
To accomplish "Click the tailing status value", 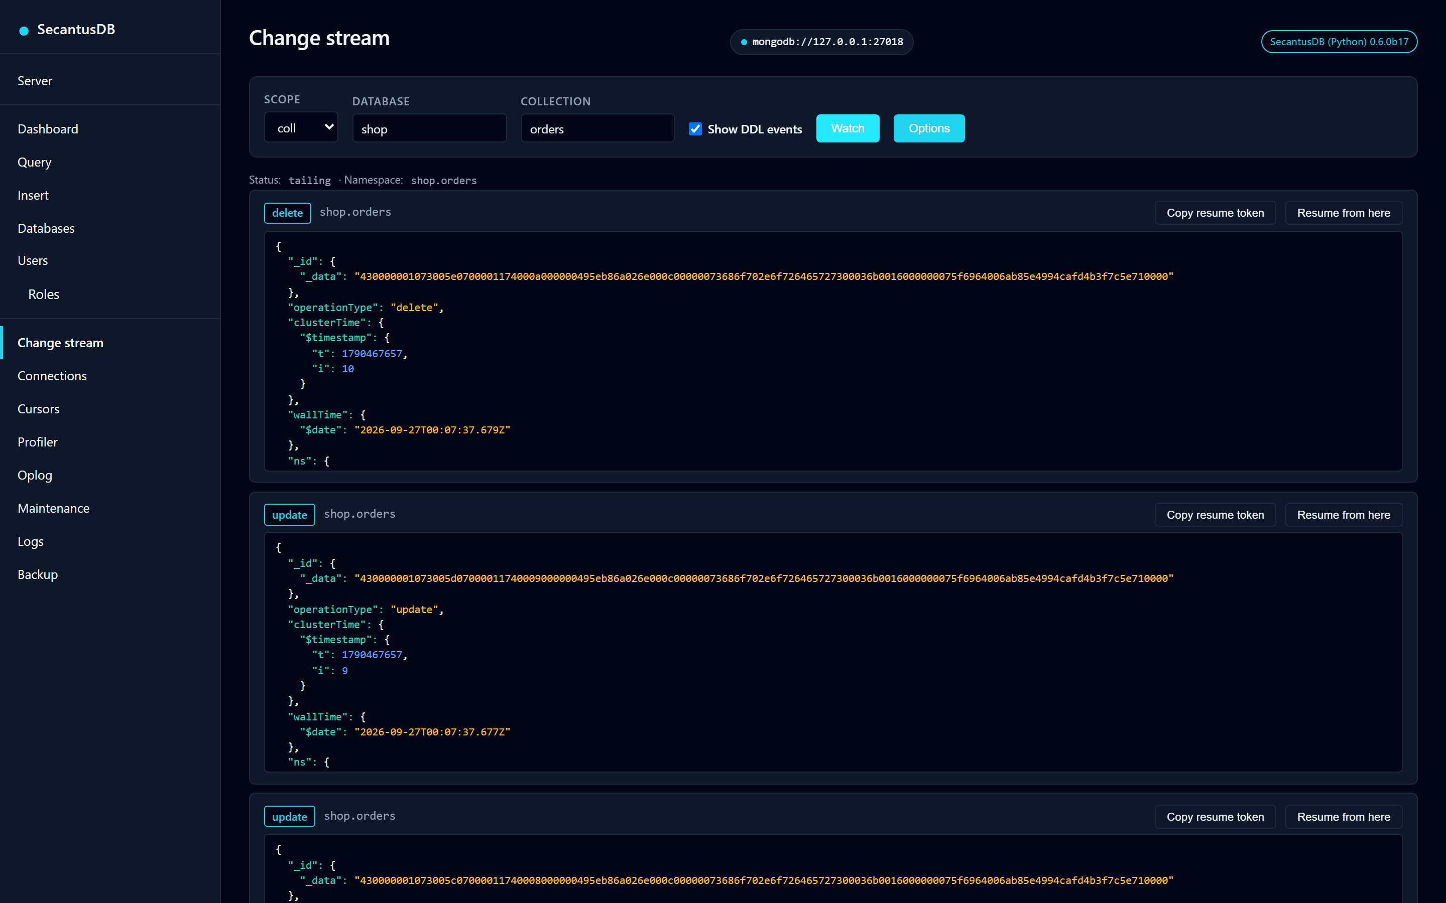I will click(x=309, y=181).
